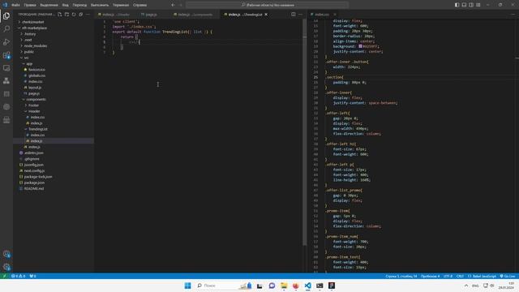
Task: Open next.config.js in file tree
Action: [34, 170]
